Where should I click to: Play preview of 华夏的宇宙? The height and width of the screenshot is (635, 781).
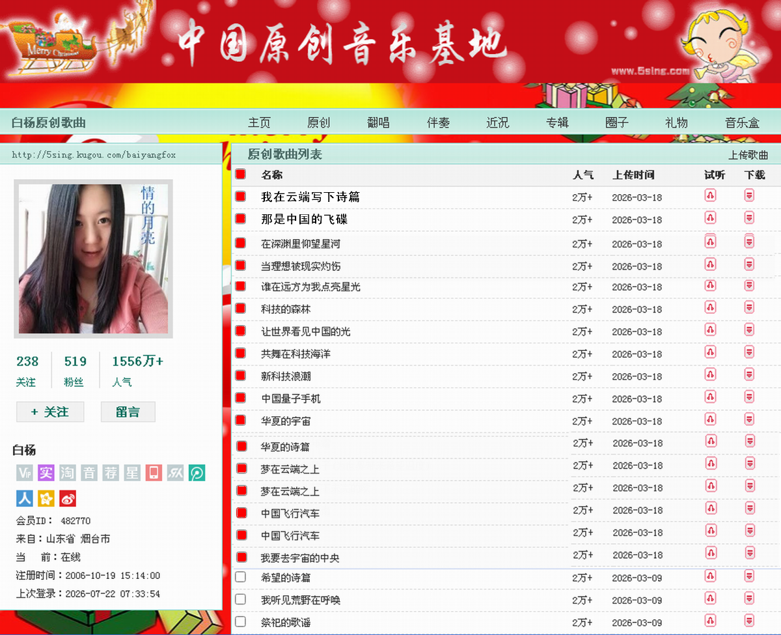tap(710, 419)
